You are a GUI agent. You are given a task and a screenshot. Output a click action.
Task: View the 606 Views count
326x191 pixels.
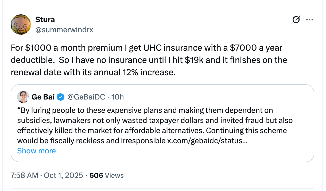coord(107,175)
